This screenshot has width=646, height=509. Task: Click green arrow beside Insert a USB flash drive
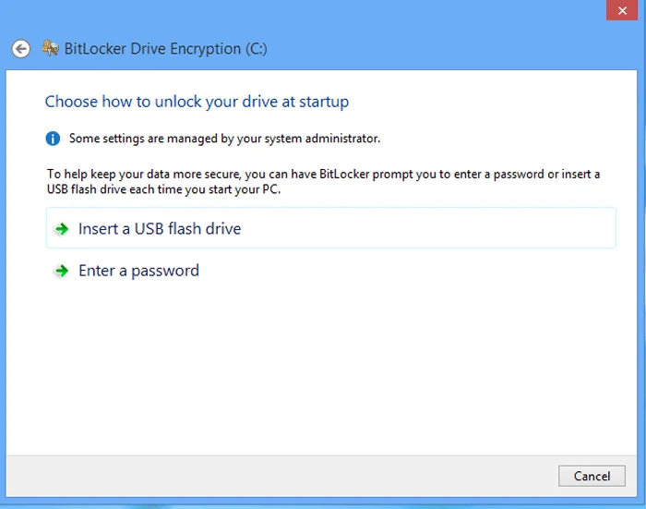click(62, 228)
